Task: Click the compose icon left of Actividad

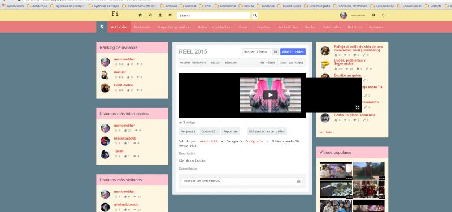Action: tap(102, 27)
